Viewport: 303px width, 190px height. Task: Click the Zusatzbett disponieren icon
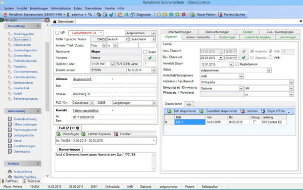201,111
